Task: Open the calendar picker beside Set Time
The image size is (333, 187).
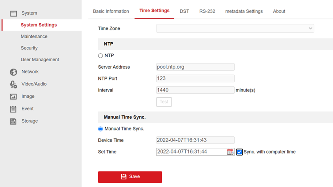Action: click(x=230, y=152)
